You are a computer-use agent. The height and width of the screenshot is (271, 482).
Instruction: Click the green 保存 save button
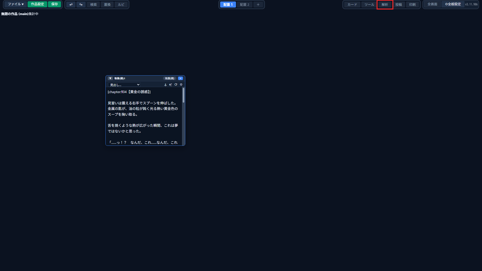pos(54,4)
